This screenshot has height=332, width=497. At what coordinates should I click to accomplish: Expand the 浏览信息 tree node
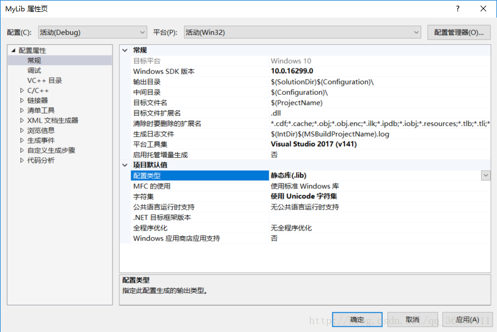[x=22, y=131]
